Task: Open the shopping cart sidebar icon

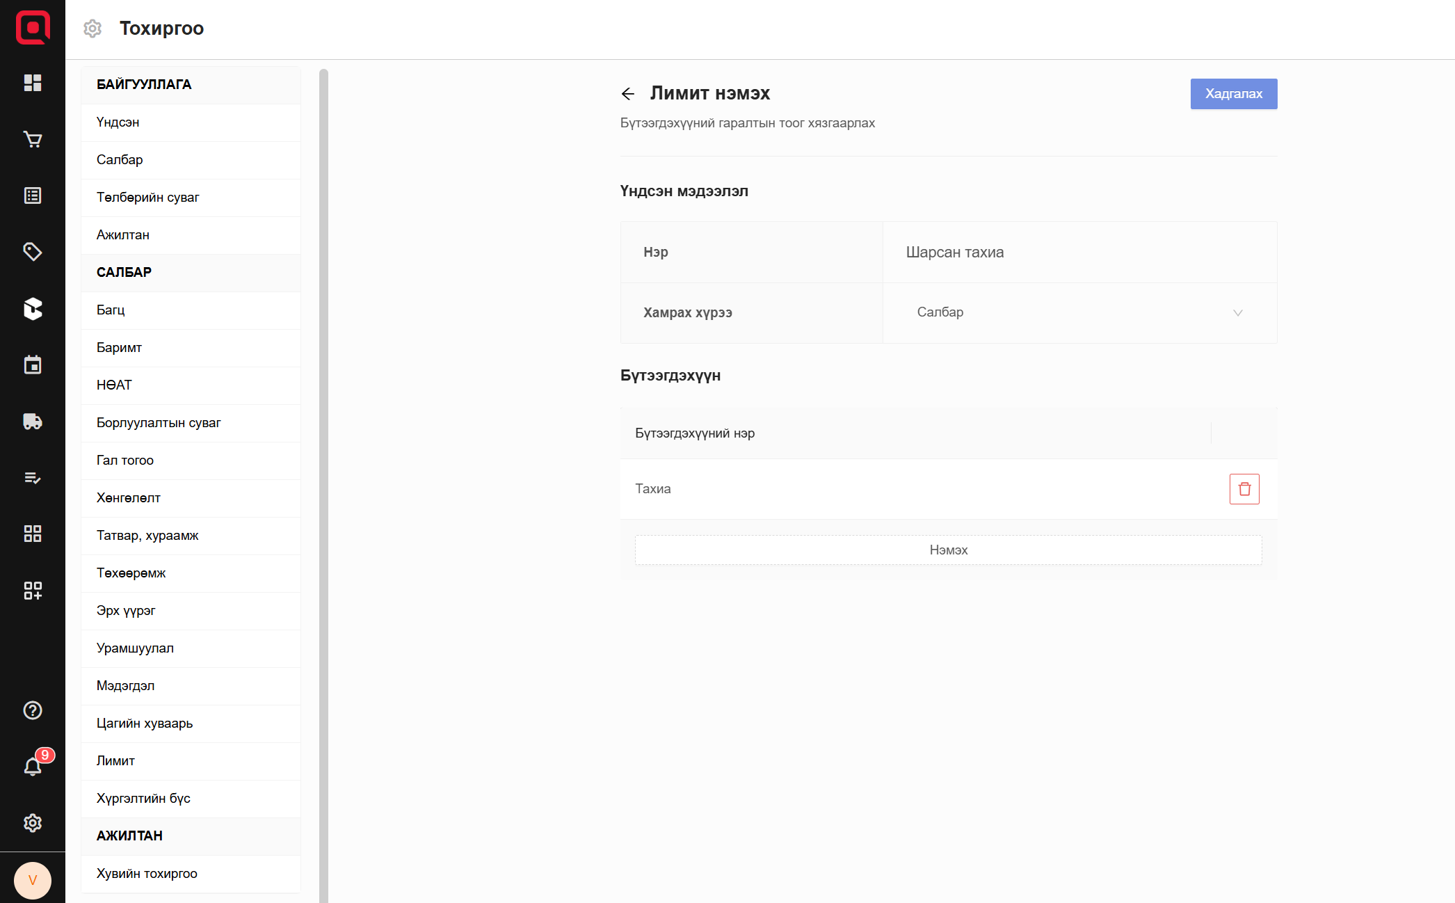Action: 33,139
